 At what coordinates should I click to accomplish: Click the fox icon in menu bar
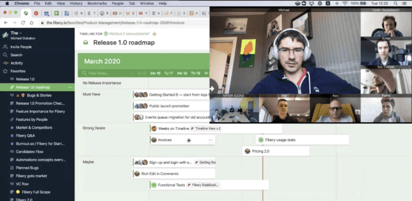click(x=312, y=3)
